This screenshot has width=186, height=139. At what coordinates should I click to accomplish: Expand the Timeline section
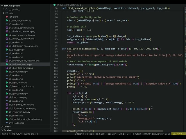tap(2, 130)
